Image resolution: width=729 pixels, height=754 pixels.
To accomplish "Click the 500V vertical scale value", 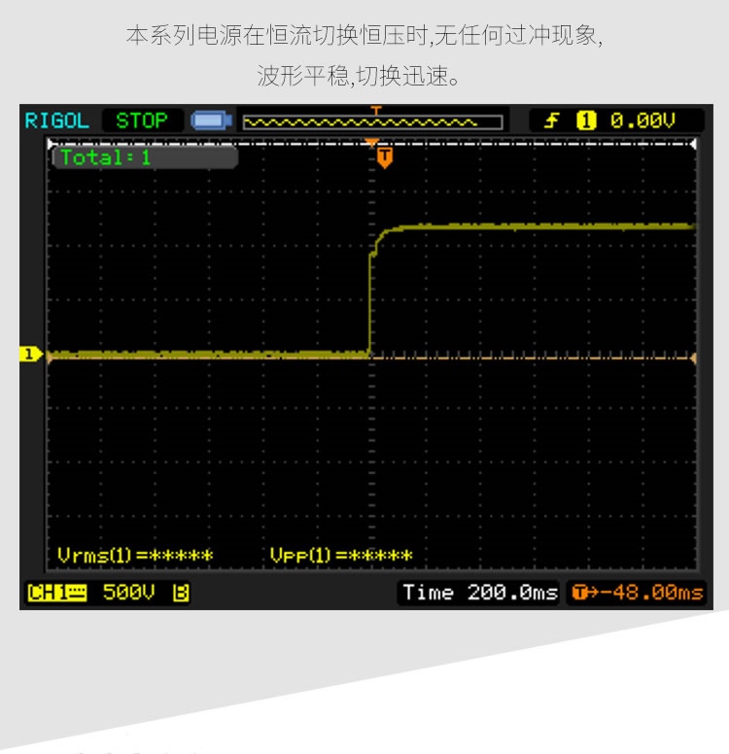I will pos(129,593).
